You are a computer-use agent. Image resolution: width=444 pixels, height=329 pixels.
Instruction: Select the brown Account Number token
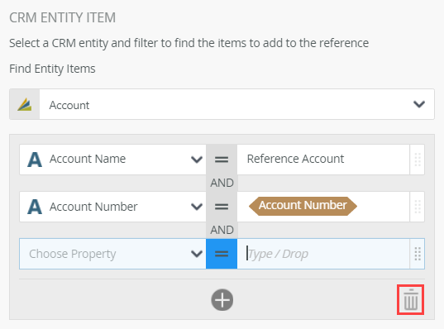(303, 206)
